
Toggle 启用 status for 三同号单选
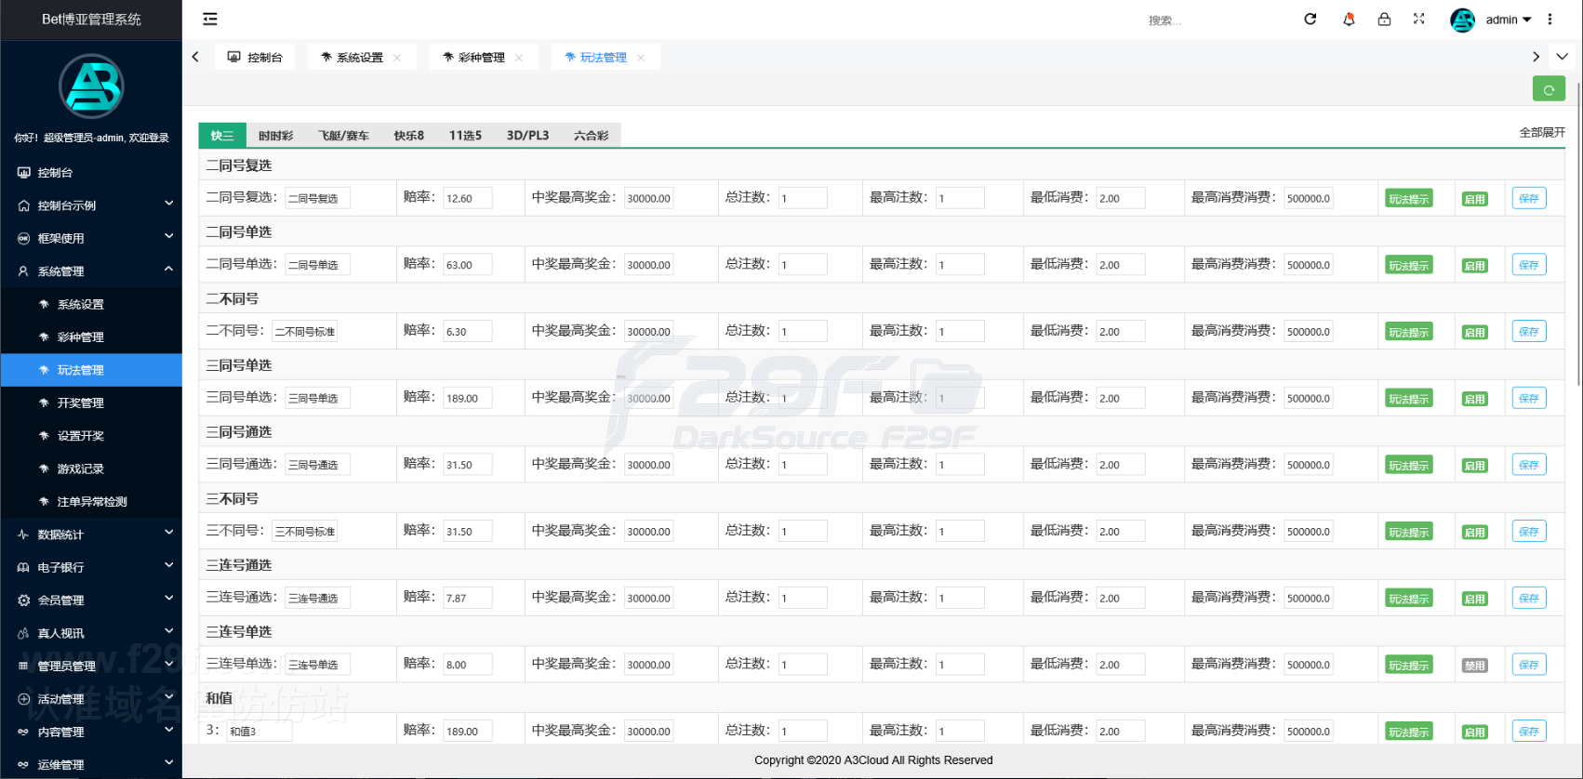click(x=1474, y=399)
